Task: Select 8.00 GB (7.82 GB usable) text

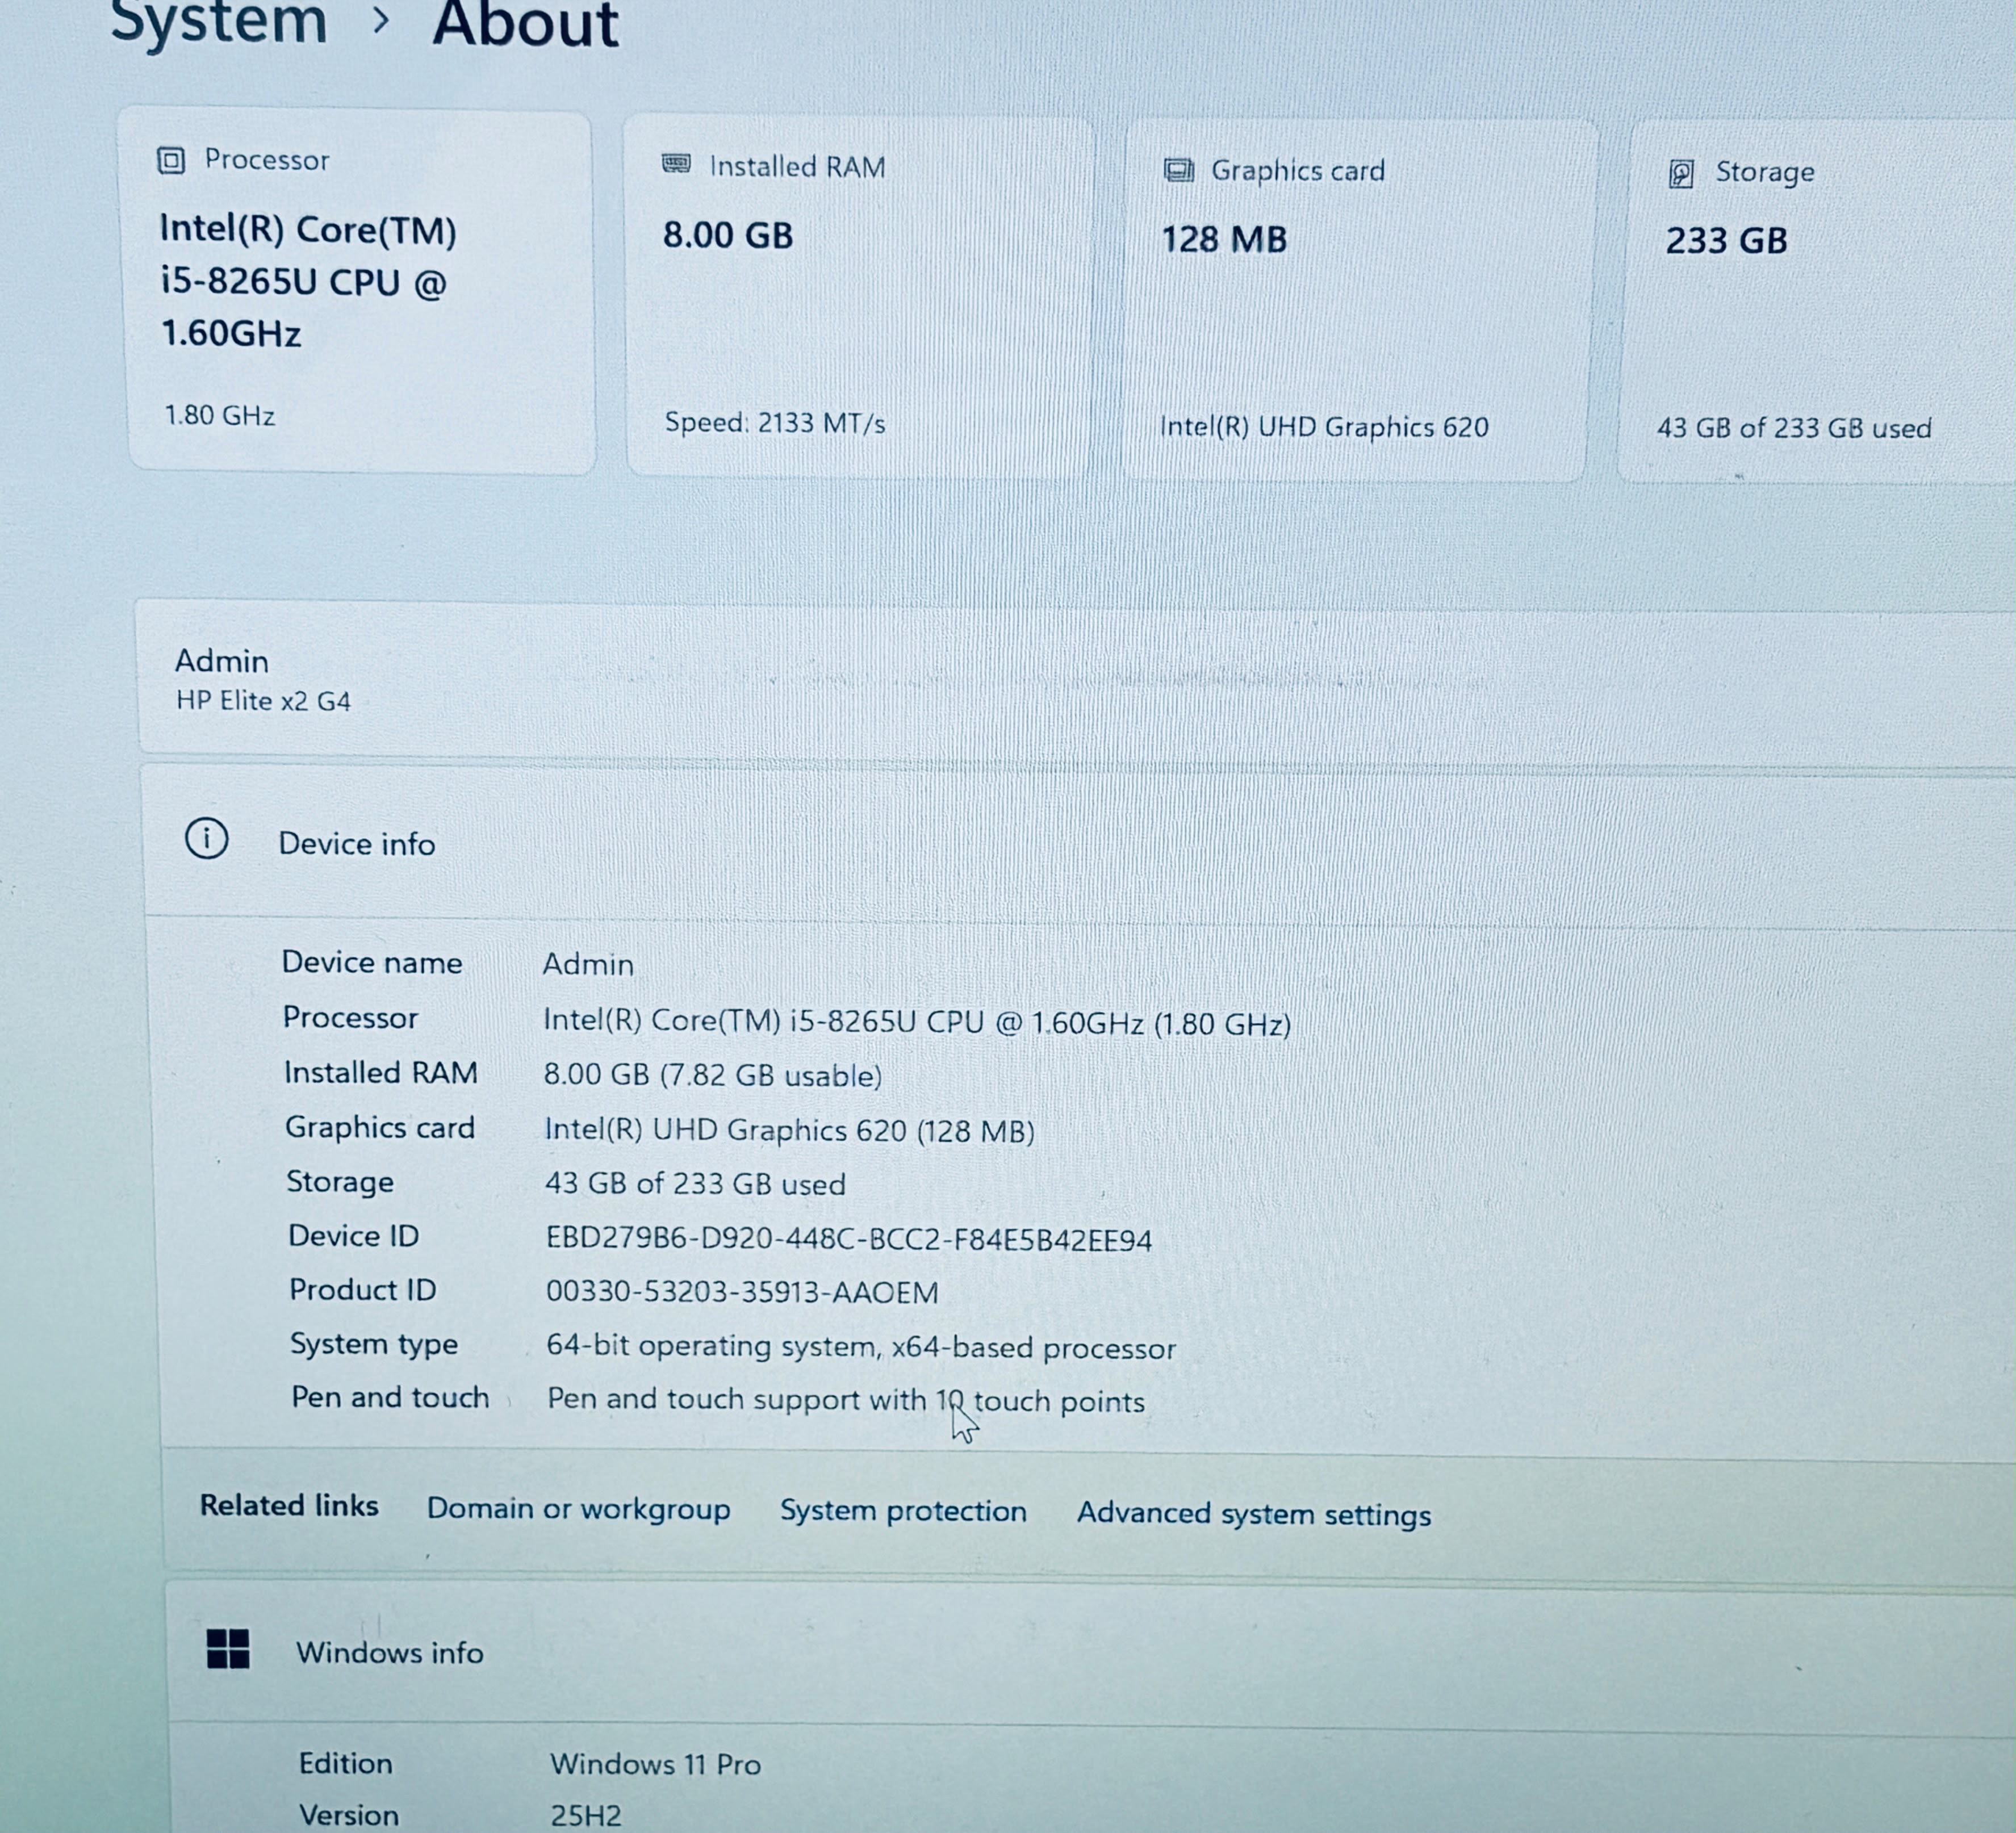Action: (x=713, y=1076)
